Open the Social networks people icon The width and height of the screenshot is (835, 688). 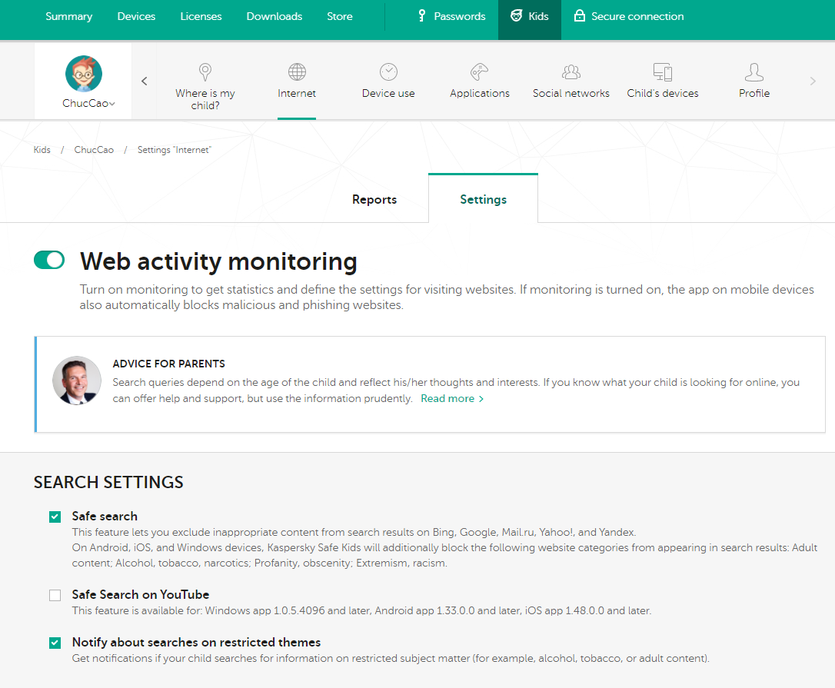pyautogui.click(x=571, y=72)
